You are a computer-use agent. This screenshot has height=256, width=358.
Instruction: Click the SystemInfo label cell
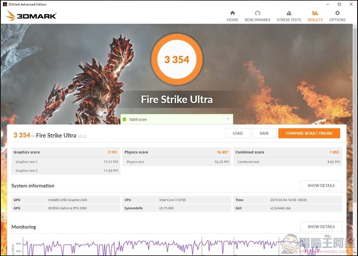pos(140,208)
